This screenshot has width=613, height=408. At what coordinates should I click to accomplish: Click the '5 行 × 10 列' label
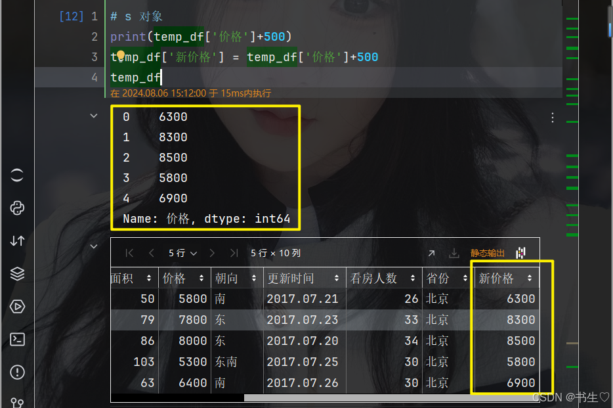pyautogui.click(x=276, y=253)
